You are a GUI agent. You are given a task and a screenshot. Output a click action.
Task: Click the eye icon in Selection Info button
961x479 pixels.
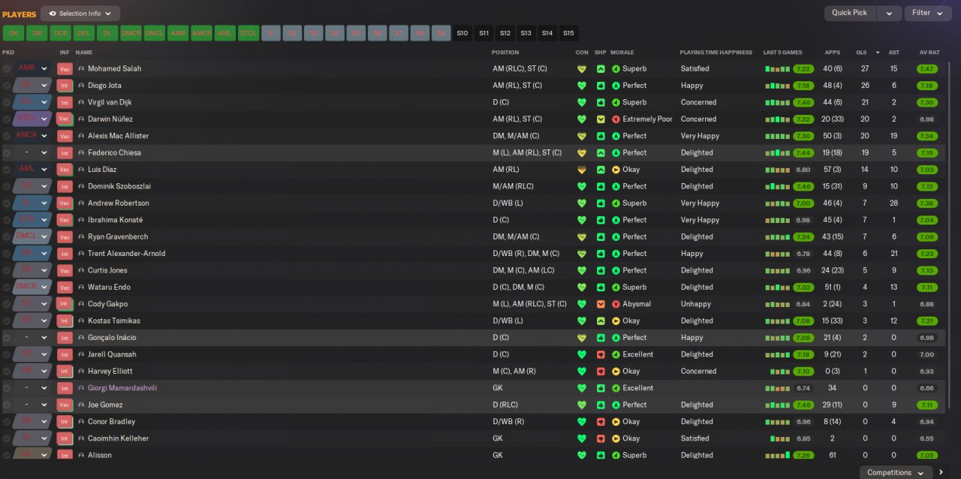[53, 14]
